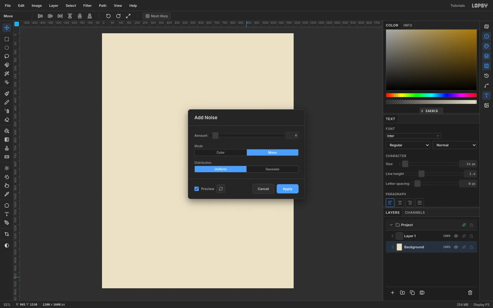The width and height of the screenshot is (493, 308).
Task: Click the refresh preview button
Action: [221, 189]
